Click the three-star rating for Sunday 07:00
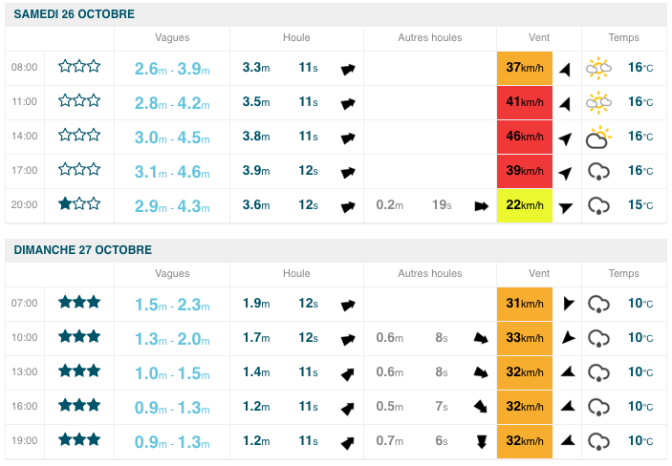Screen dimensions: 672x466 [x=79, y=304]
